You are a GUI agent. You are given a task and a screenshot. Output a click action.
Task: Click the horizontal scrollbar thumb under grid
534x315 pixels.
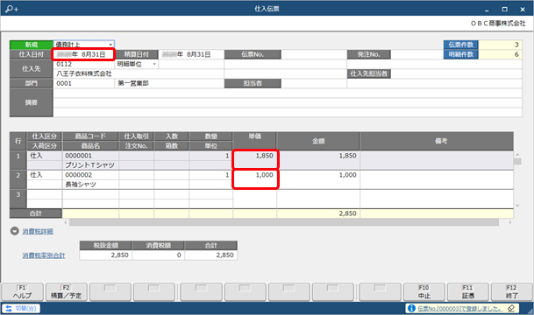coord(284,222)
